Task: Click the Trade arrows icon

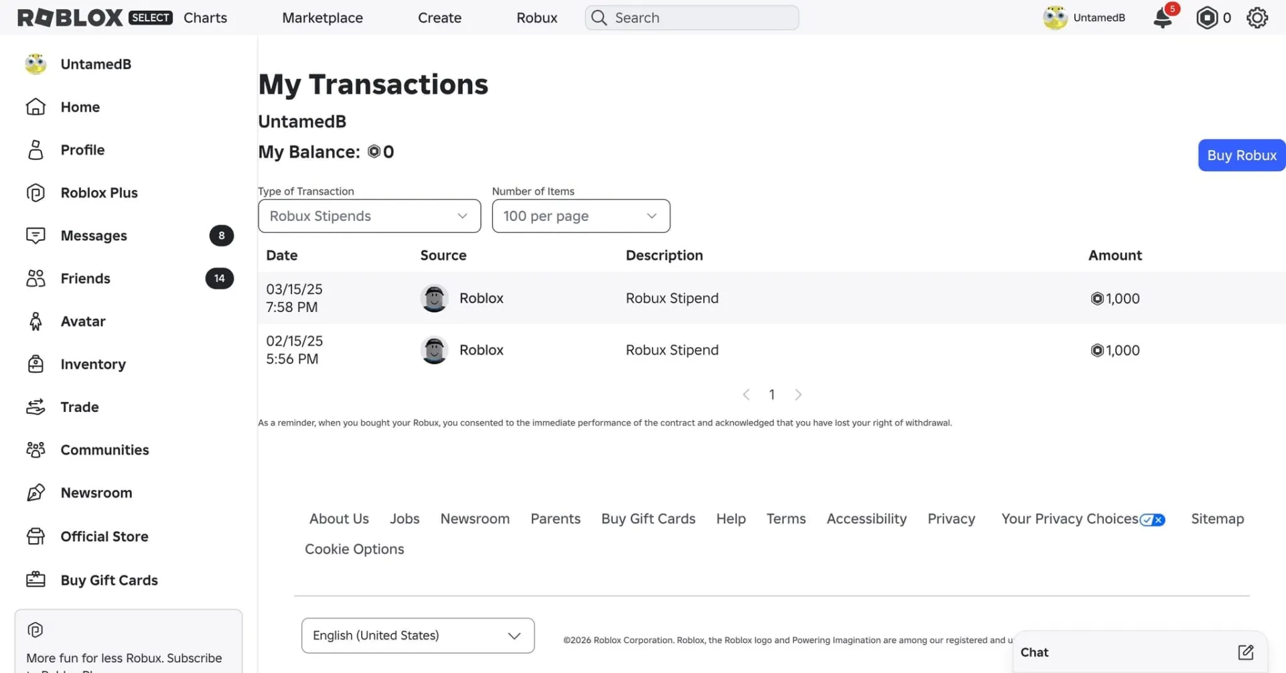Action: coord(35,406)
